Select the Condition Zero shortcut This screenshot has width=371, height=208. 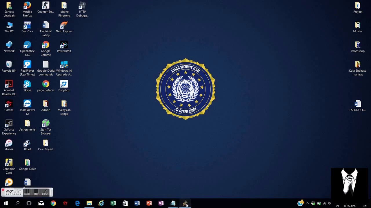[x=9, y=166]
